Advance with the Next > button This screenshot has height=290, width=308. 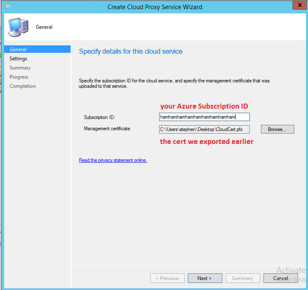point(205,278)
